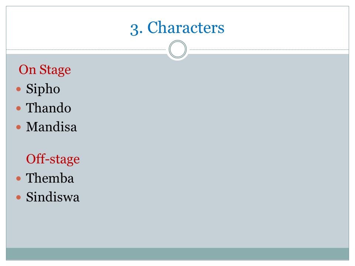
Task: Click the dashed divider right of the circle
Action: coord(269,50)
